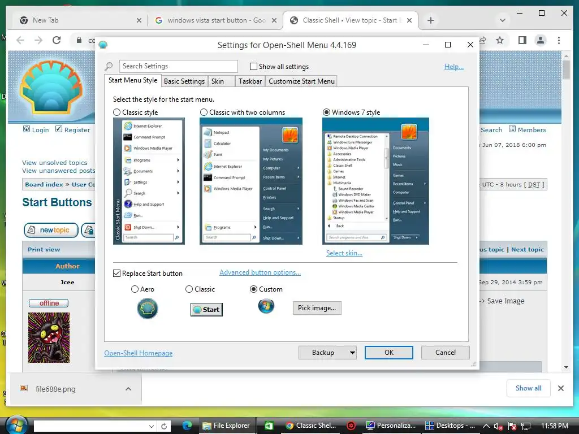This screenshot has height=434, width=579.
Task: Switch to Classic Shell Chrome taskbar button
Action: (x=312, y=426)
